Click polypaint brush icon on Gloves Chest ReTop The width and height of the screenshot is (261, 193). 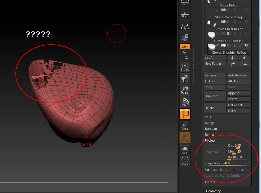241,22
